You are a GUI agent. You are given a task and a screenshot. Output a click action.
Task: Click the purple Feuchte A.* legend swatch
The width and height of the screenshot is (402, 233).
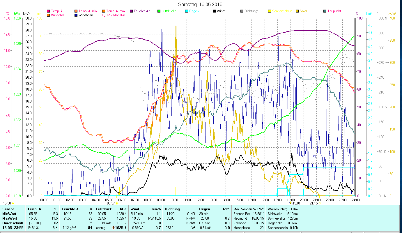[x=131, y=11]
